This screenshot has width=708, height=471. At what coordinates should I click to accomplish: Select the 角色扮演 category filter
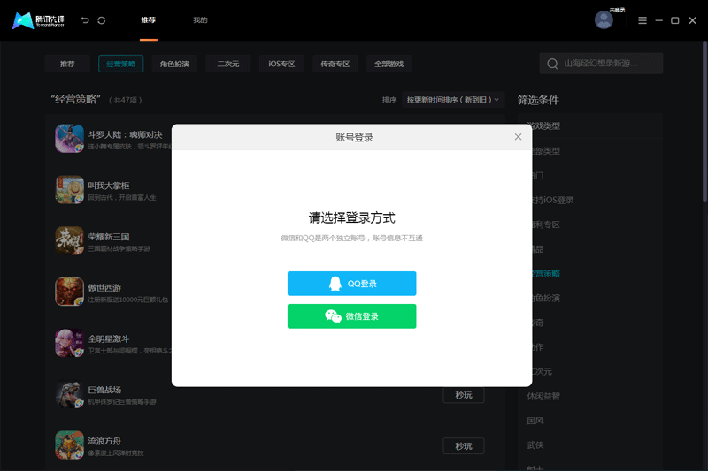[174, 64]
